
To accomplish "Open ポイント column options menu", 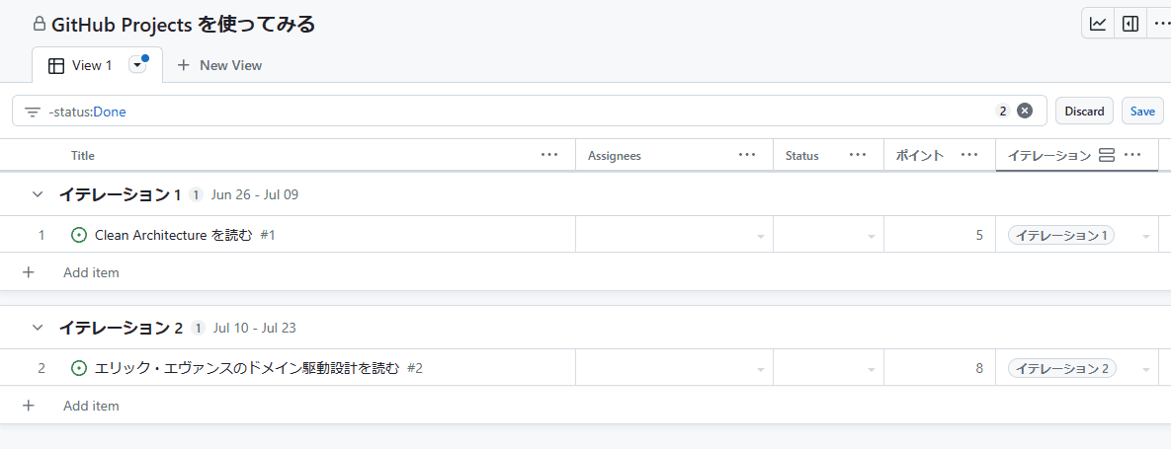I will pyautogui.click(x=969, y=155).
